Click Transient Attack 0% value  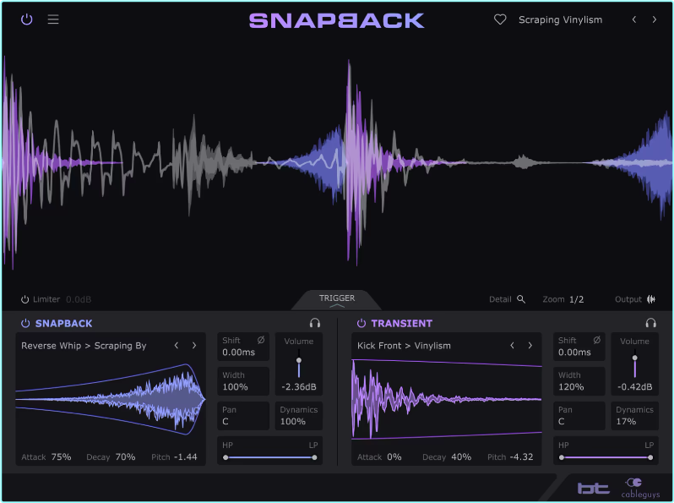[x=394, y=457]
